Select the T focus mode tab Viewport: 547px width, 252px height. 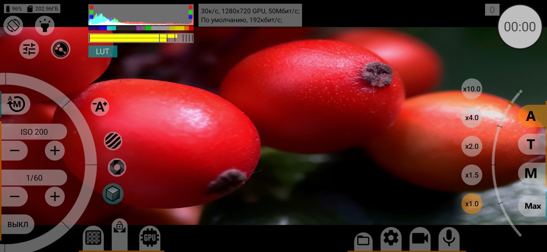click(x=532, y=144)
